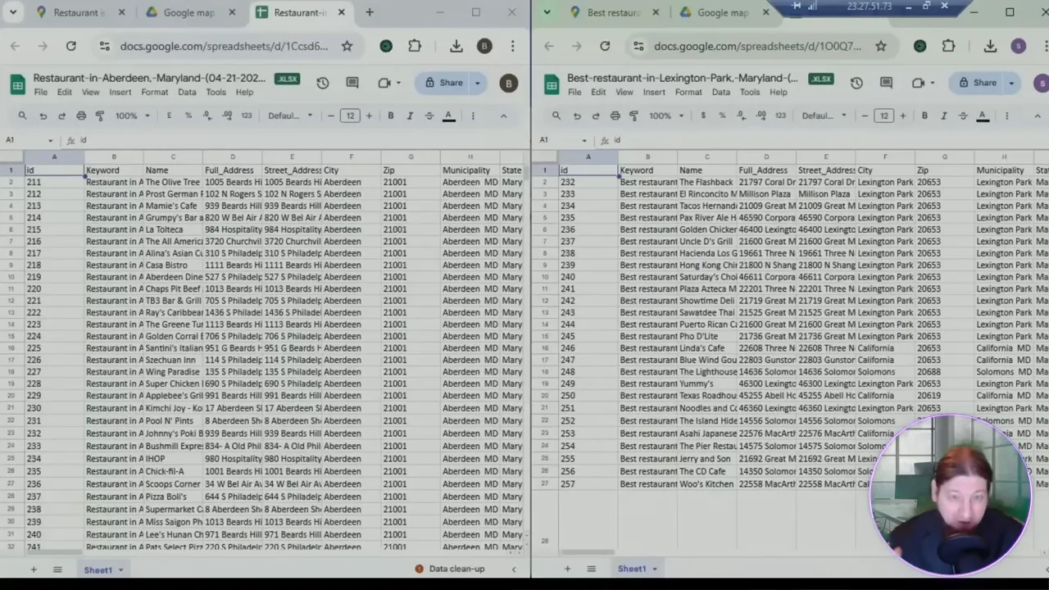Open Data menu in Aberdeen spreadsheet
The height and width of the screenshot is (590, 1049).
187,93
